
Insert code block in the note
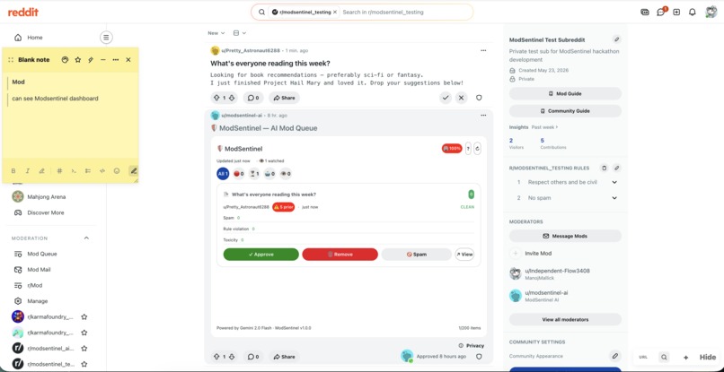pos(102,171)
